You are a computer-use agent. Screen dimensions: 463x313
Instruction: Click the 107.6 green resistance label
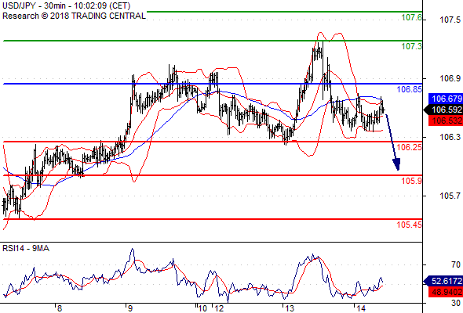pos(412,17)
